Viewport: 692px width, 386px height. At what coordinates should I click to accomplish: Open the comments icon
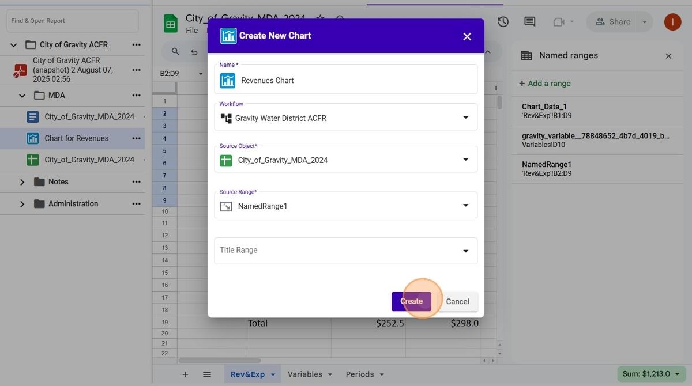[x=529, y=22]
